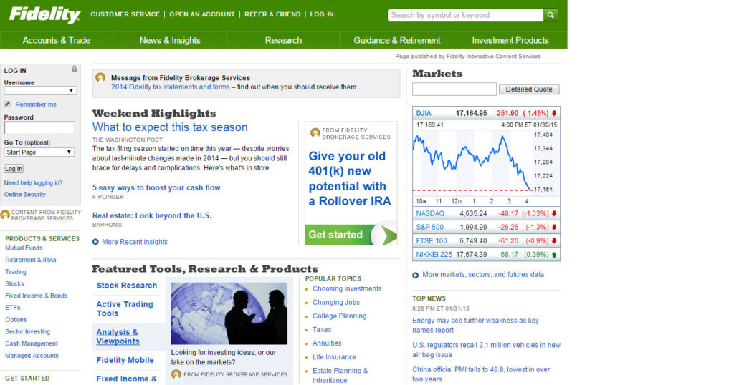Image resolution: width=734 pixels, height=385 pixels.
Task: Open Retirement & IRAs link
Action: [x=30, y=260]
